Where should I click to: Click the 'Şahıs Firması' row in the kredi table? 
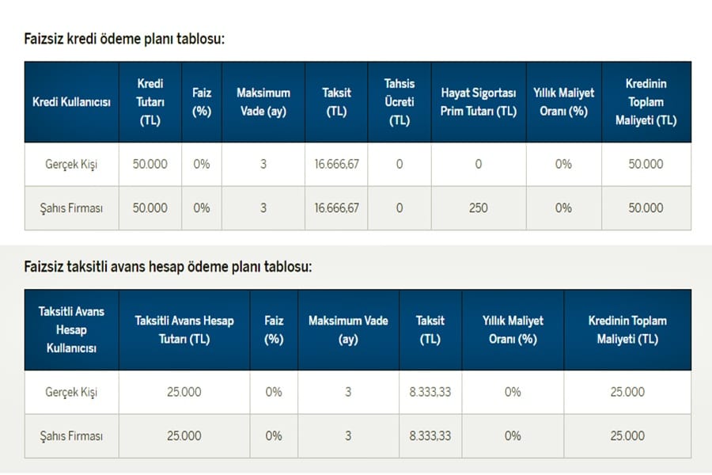71,208
